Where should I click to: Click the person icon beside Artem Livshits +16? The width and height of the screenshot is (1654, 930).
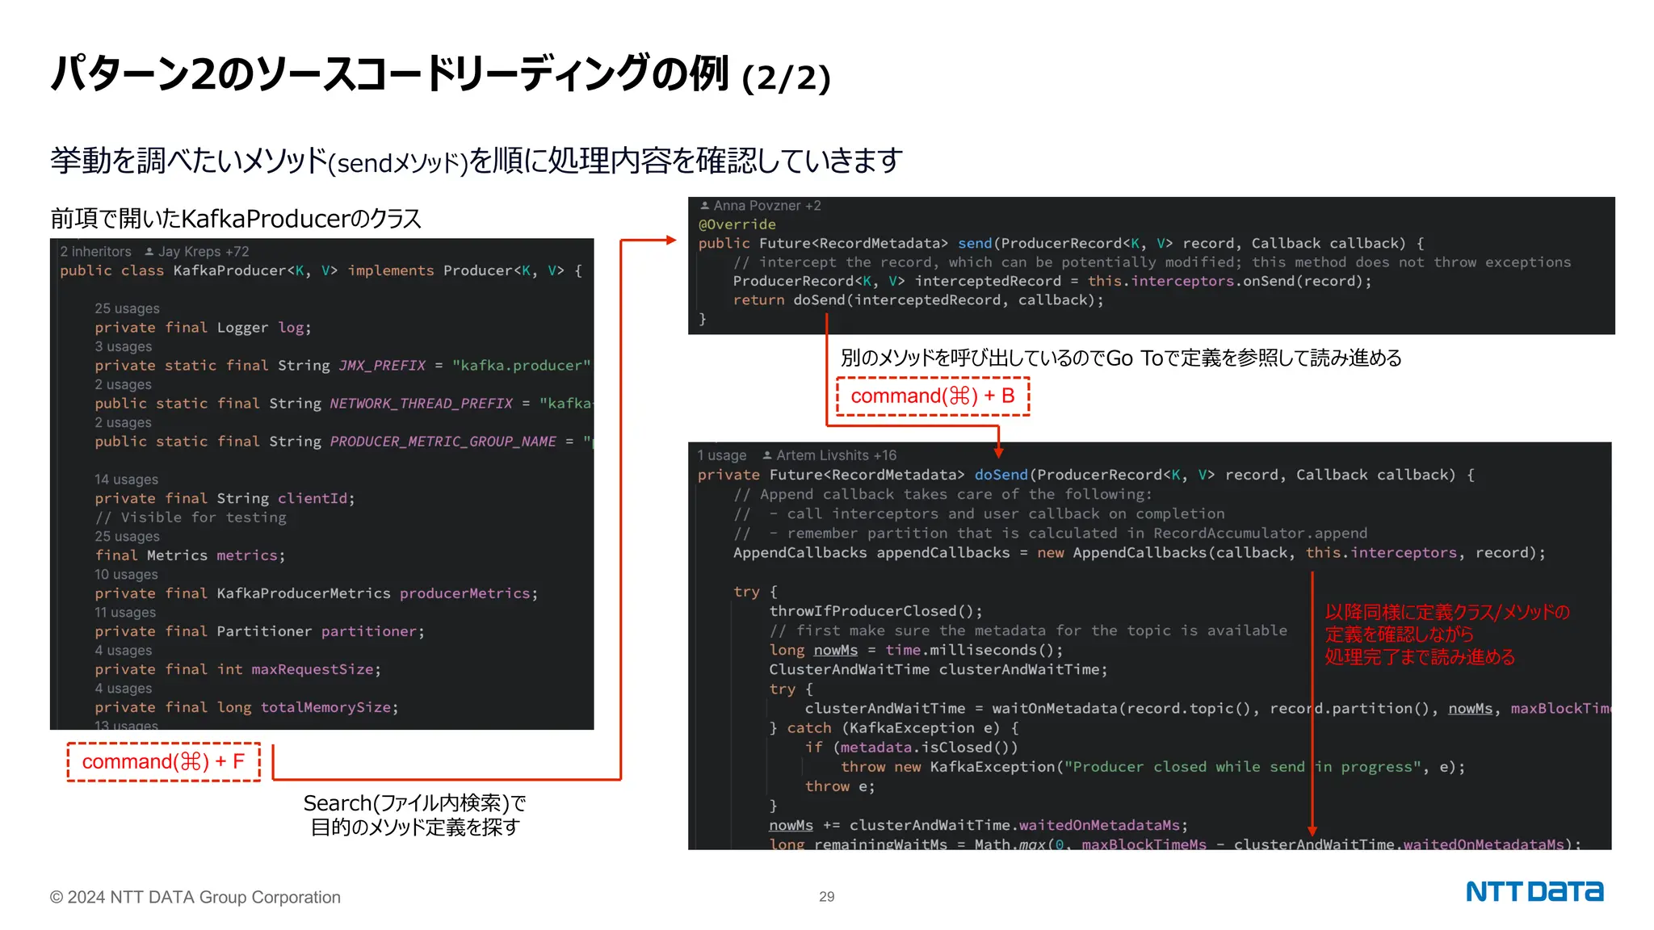(768, 455)
